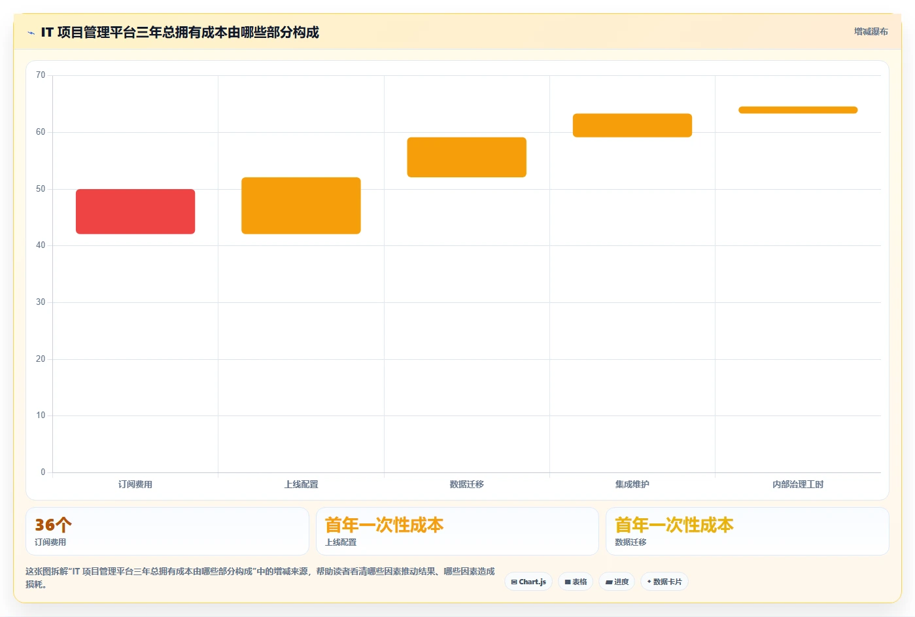Viewport: 915px width, 617px height.
Task: Click the 集成维护 x-axis label
Action: click(x=632, y=484)
